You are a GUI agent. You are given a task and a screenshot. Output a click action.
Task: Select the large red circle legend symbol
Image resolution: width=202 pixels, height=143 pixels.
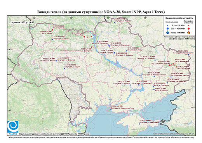189,28
